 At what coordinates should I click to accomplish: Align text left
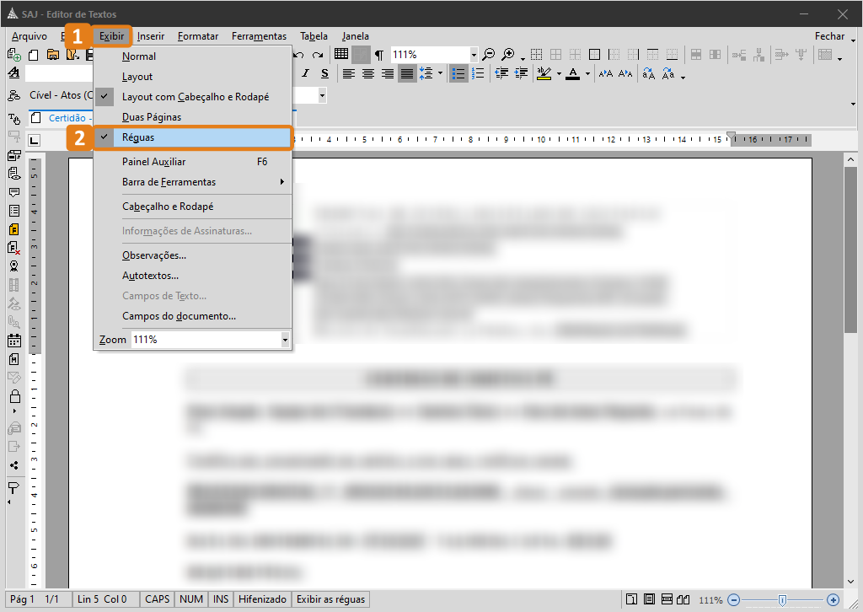pyautogui.click(x=348, y=73)
